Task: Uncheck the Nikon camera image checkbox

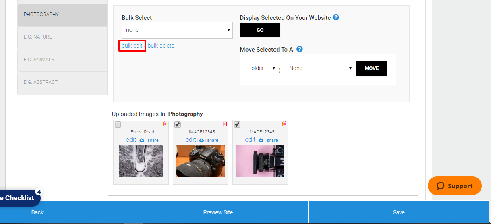Action: click(x=178, y=124)
